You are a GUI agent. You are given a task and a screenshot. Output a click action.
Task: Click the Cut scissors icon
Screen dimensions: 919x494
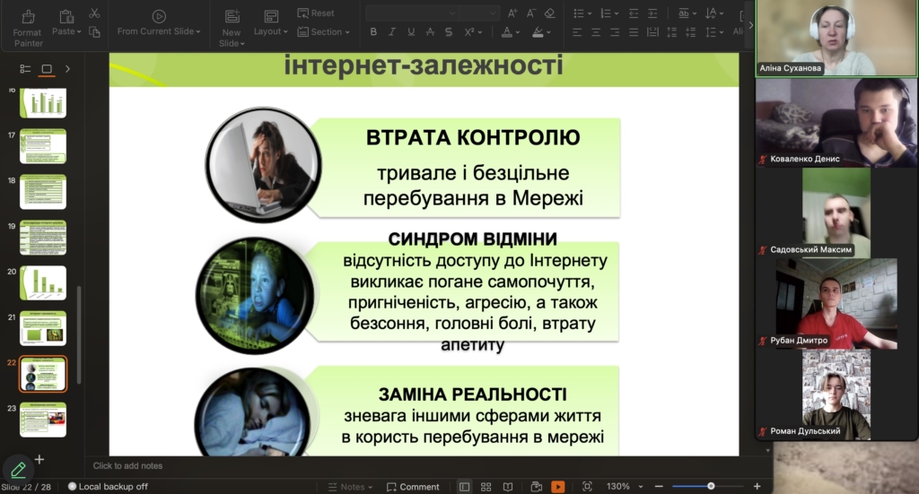point(94,13)
